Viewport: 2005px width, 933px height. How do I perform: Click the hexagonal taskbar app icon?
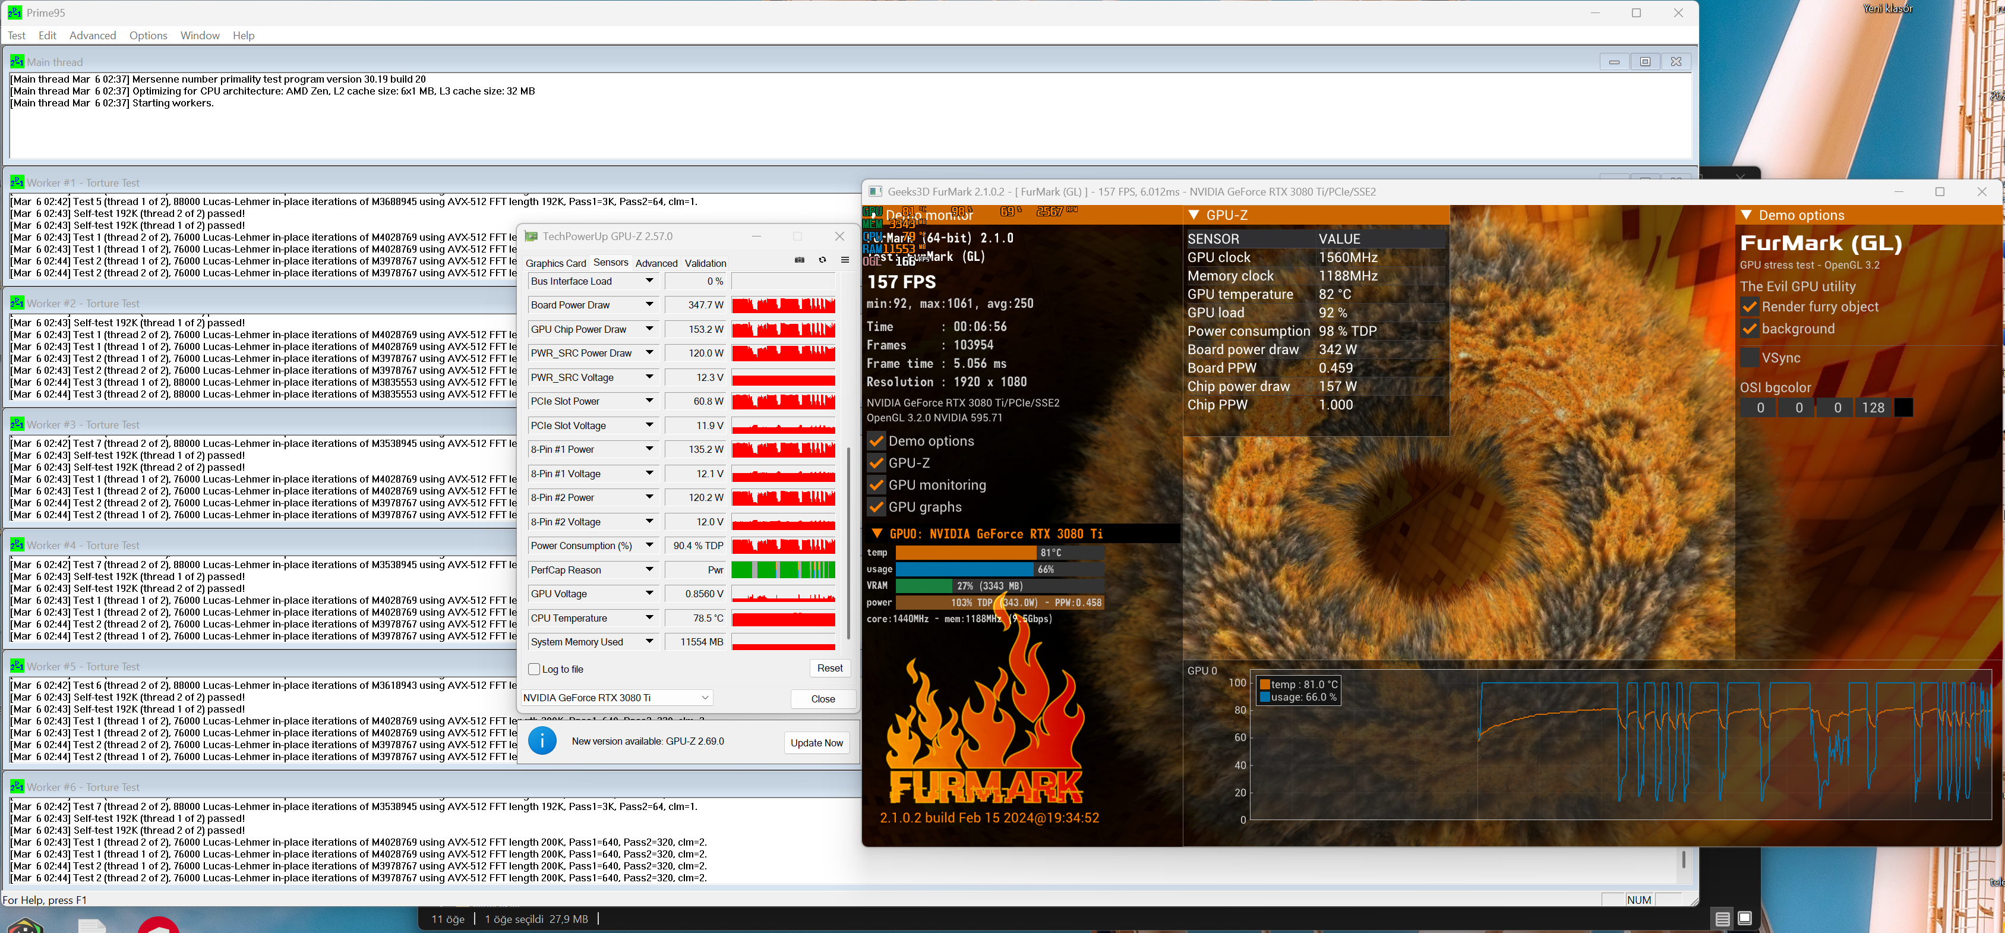tap(25, 925)
